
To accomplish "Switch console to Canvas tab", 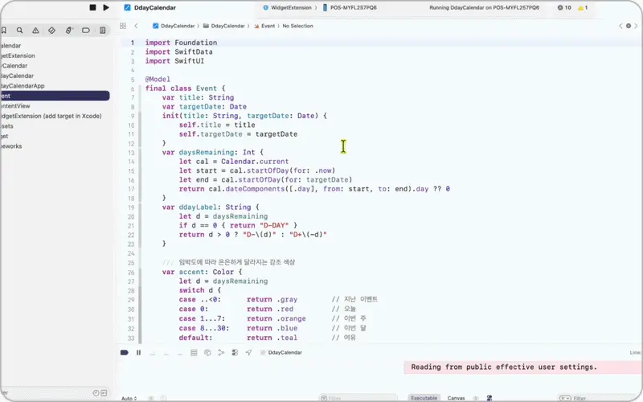I will pyautogui.click(x=456, y=398).
